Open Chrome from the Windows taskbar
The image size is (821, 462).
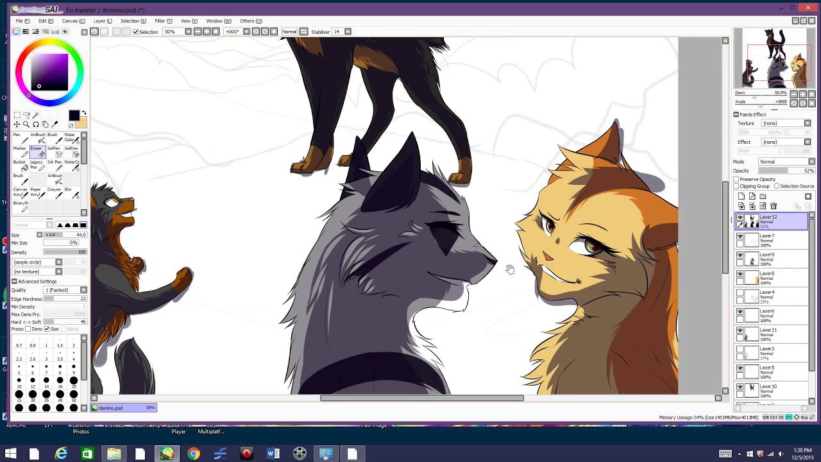(193, 454)
